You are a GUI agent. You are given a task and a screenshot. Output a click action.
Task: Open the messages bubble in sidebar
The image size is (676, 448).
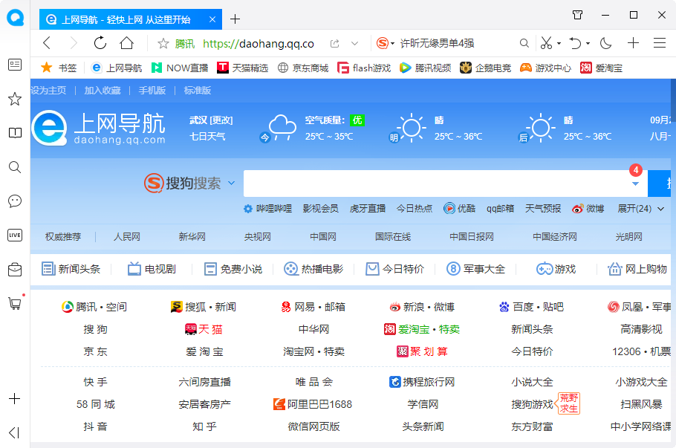[14, 201]
